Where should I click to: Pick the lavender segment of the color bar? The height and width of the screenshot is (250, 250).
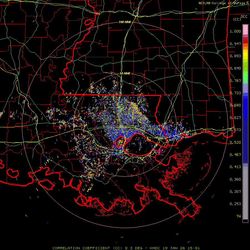(x=245, y=88)
